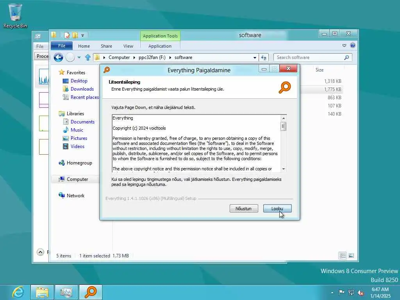Open the Music library

click(77, 130)
